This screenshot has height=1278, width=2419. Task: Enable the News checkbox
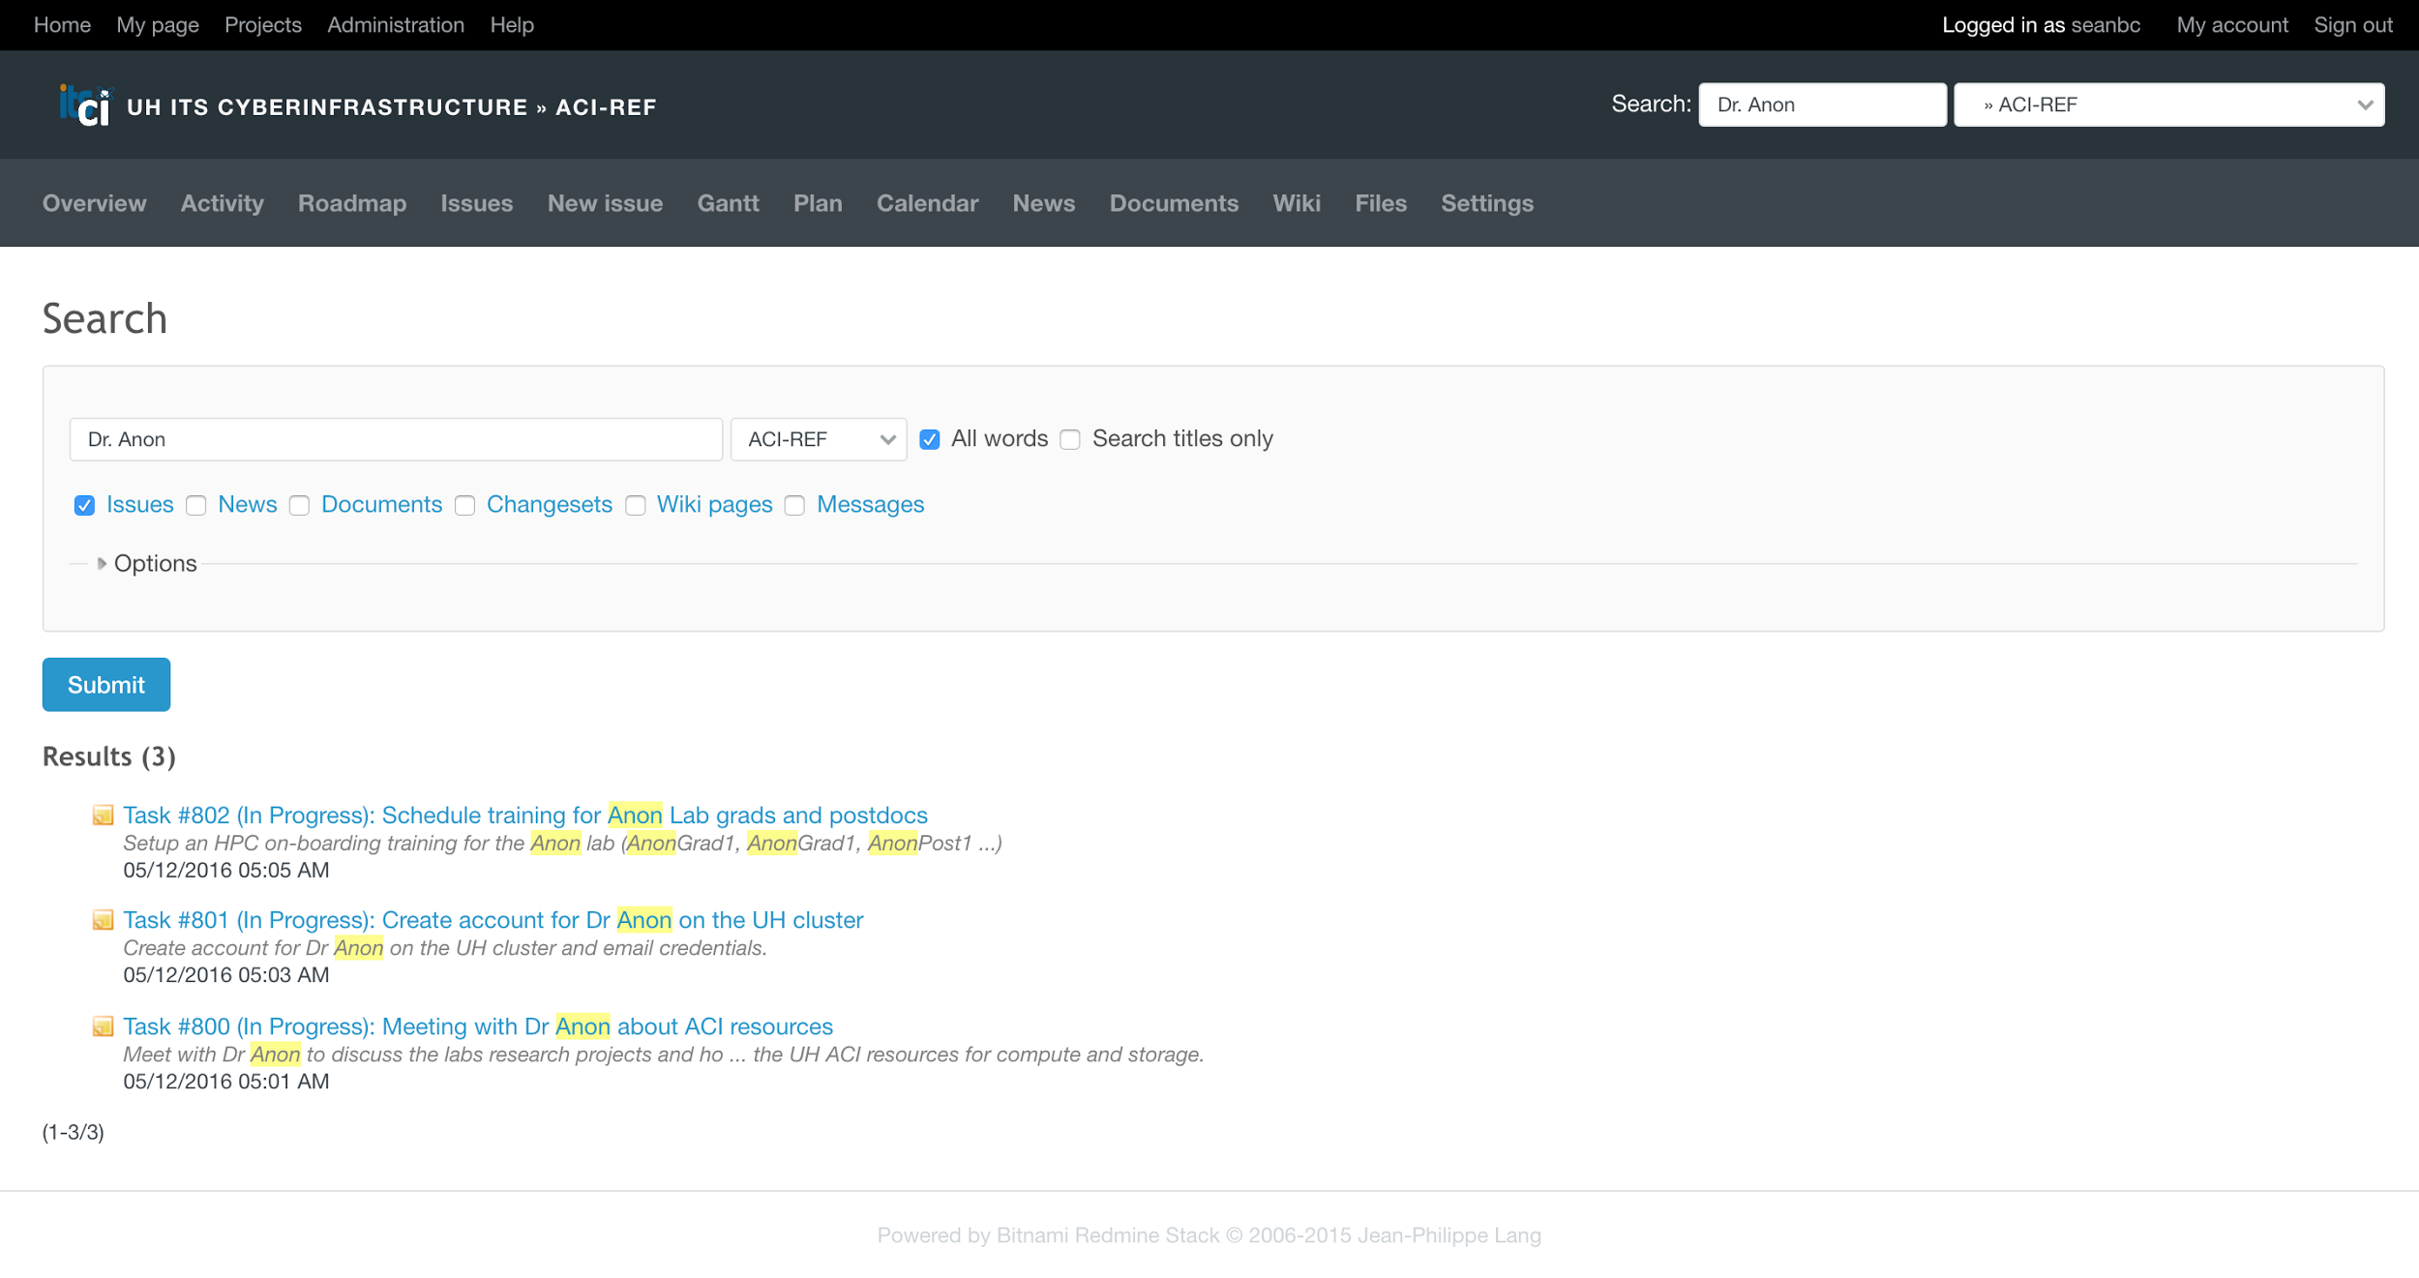(196, 506)
